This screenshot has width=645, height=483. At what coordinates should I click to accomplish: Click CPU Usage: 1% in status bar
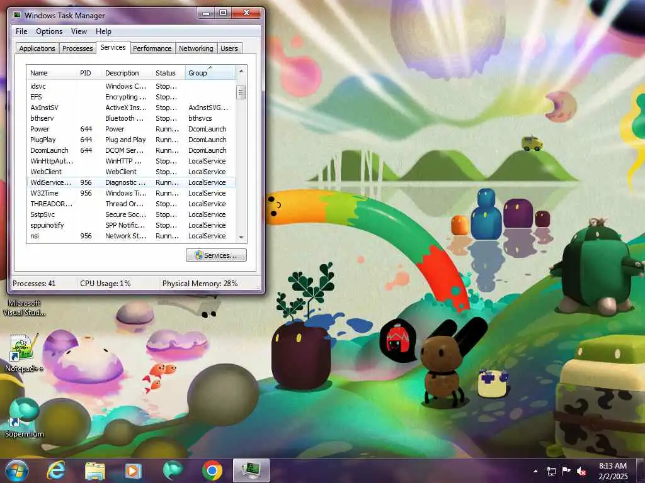point(105,284)
